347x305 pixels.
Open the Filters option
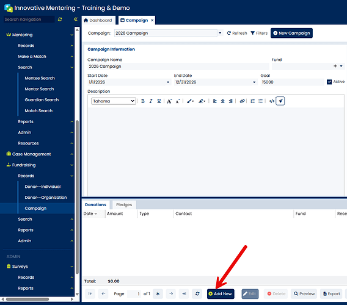click(x=259, y=33)
